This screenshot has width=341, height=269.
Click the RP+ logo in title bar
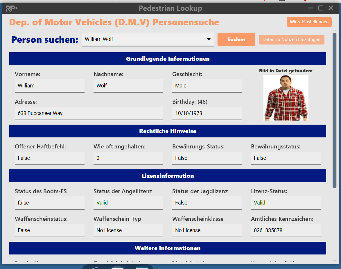tap(12, 8)
